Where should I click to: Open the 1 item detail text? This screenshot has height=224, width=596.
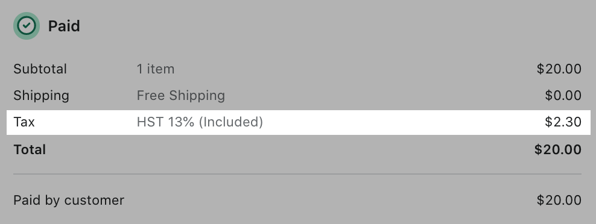click(x=156, y=69)
